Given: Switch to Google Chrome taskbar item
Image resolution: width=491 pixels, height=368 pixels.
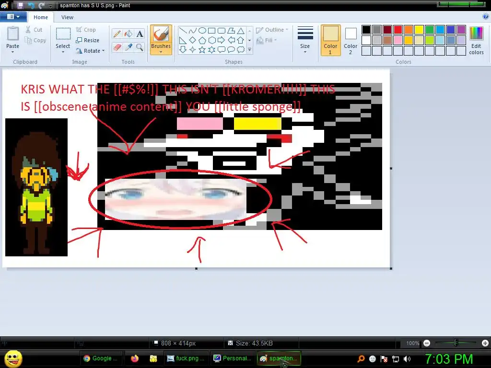Looking at the screenshot, I should point(100,358).
